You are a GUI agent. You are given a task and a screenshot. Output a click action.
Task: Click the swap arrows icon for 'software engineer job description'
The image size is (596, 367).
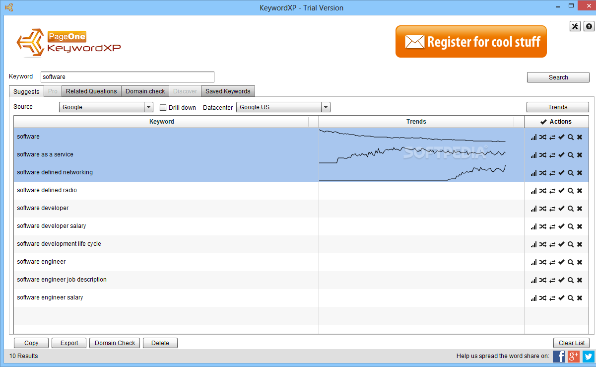[x=552, y=280]
